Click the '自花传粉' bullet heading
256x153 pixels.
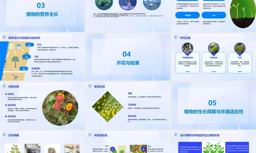point(12,116)
